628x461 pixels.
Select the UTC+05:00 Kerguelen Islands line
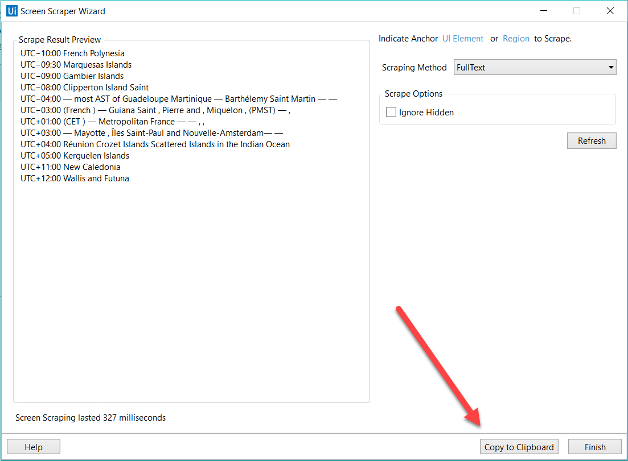tap(75, 156)
